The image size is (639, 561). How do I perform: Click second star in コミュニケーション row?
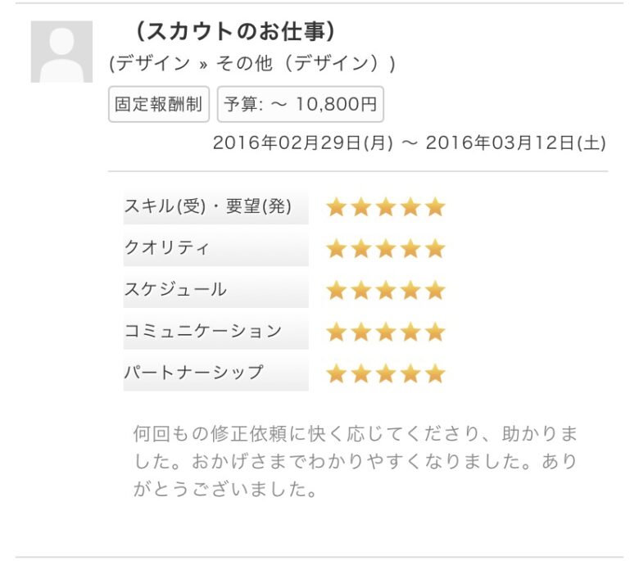[360, 332]
